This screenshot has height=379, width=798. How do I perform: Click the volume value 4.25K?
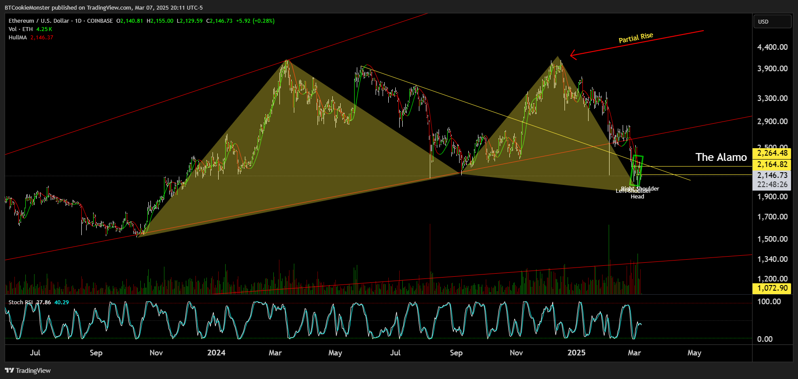[x=44, y=29]
